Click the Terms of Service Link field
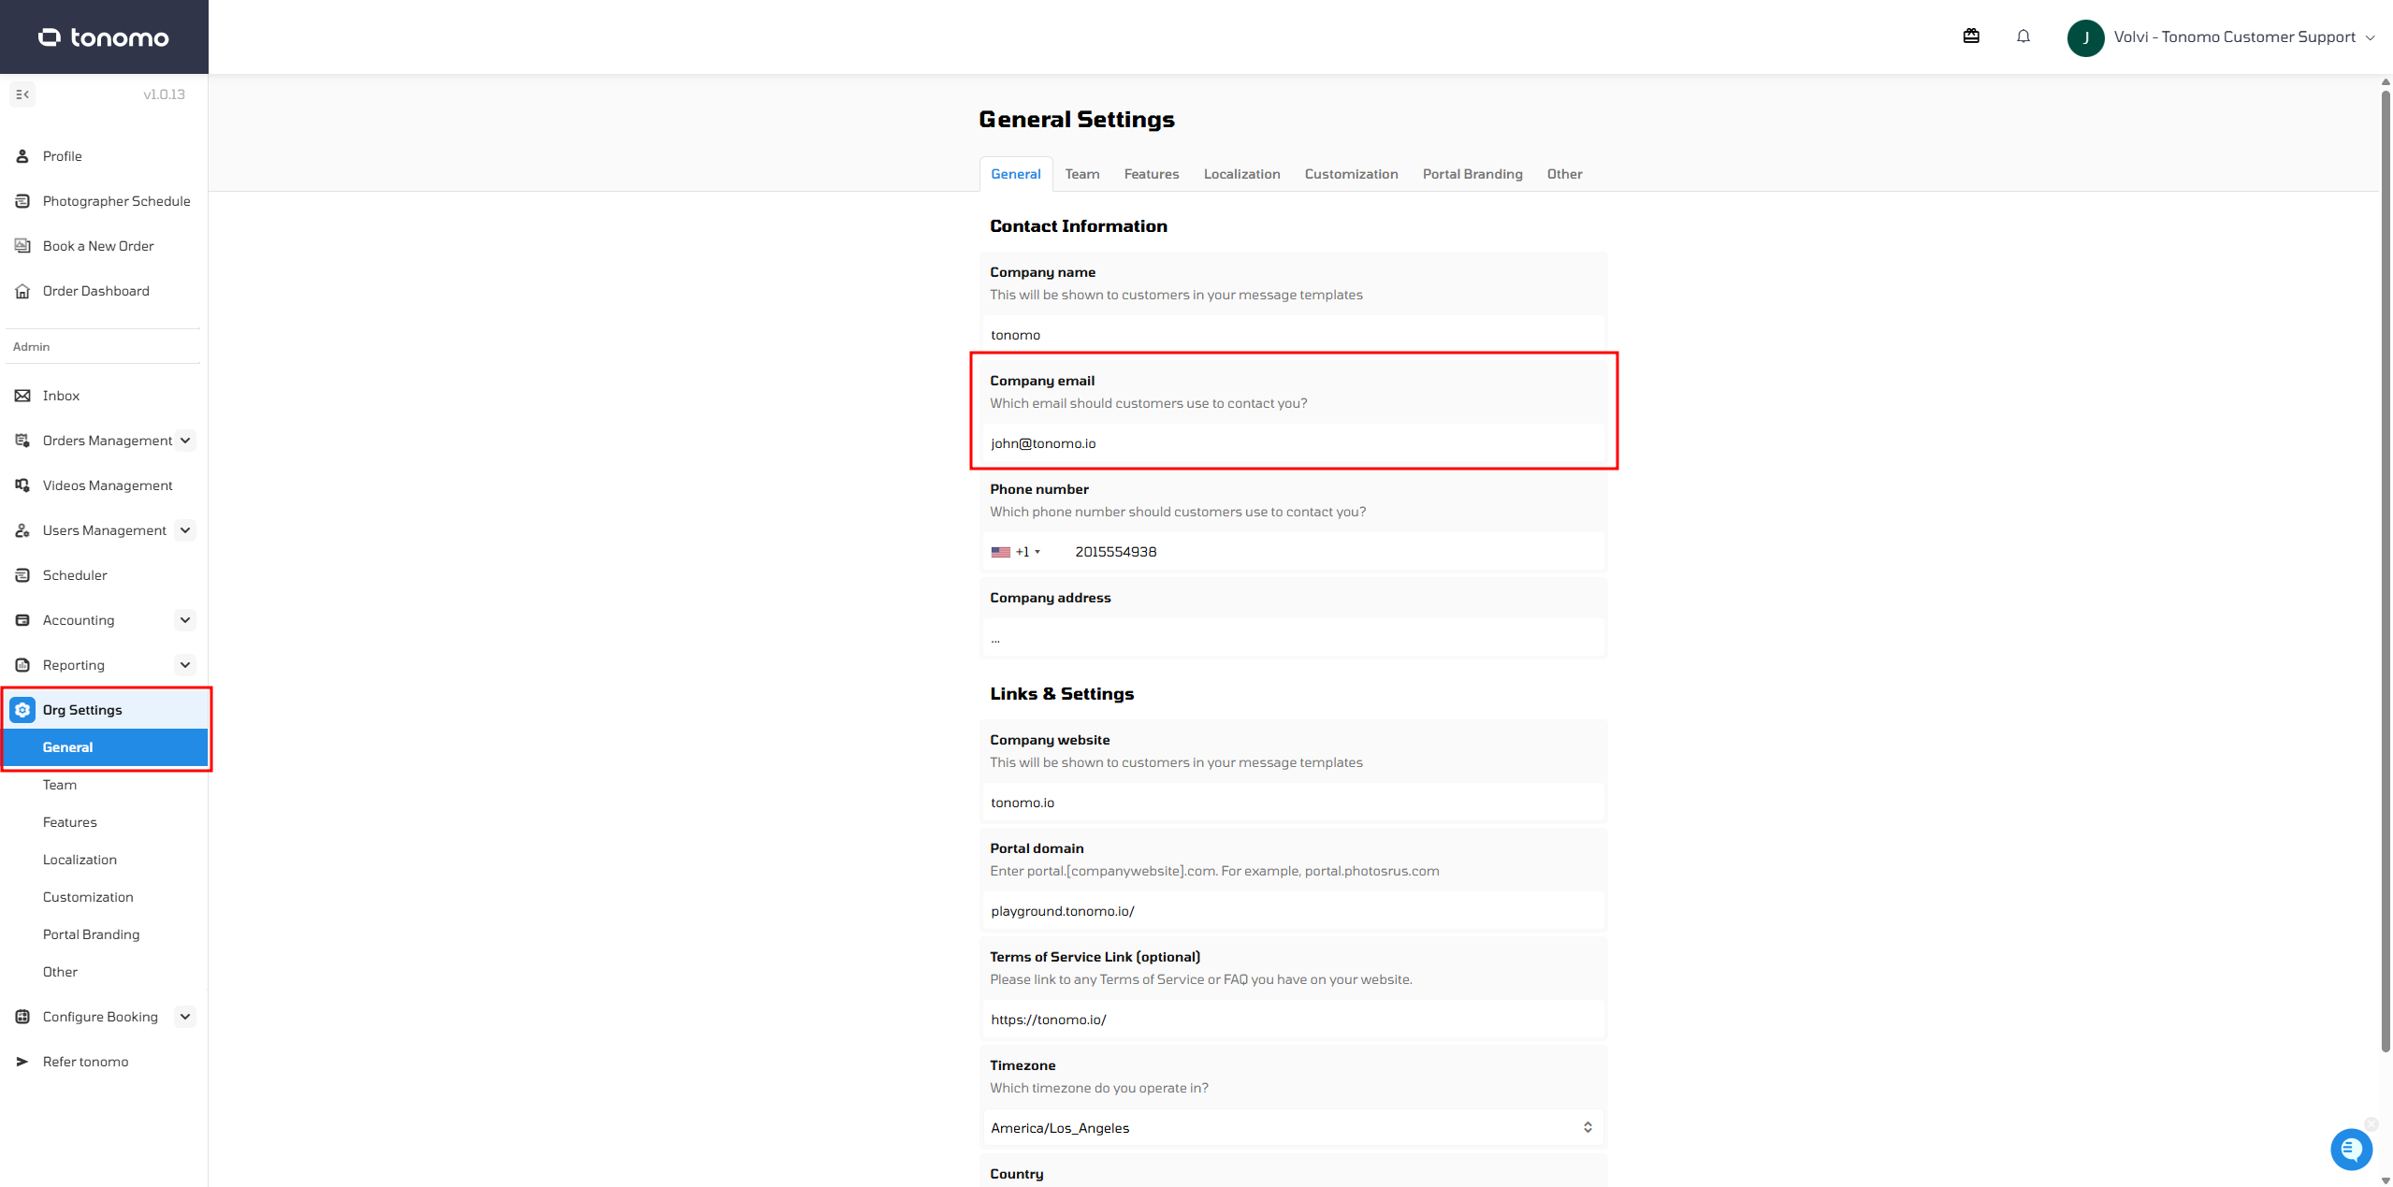The image size is (2393, 1187). 1293,1020
